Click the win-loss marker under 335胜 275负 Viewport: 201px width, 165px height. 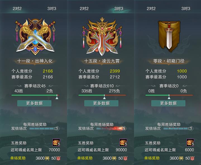pyautogui.click(x=104, y=97)
